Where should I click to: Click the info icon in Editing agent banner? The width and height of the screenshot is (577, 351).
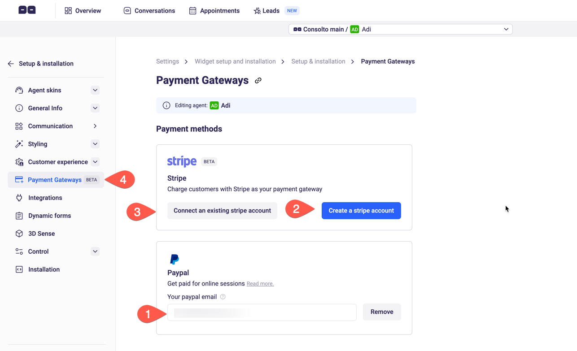[x=166, y=105]
